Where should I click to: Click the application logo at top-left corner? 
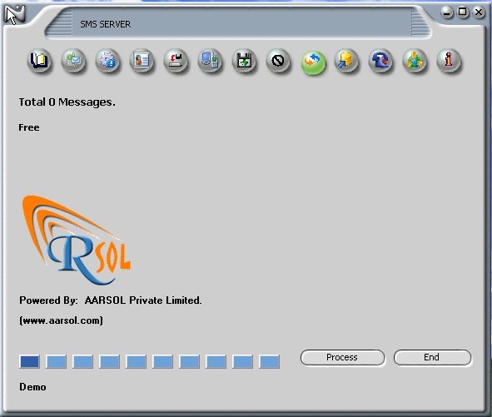[x=15, y=14]
